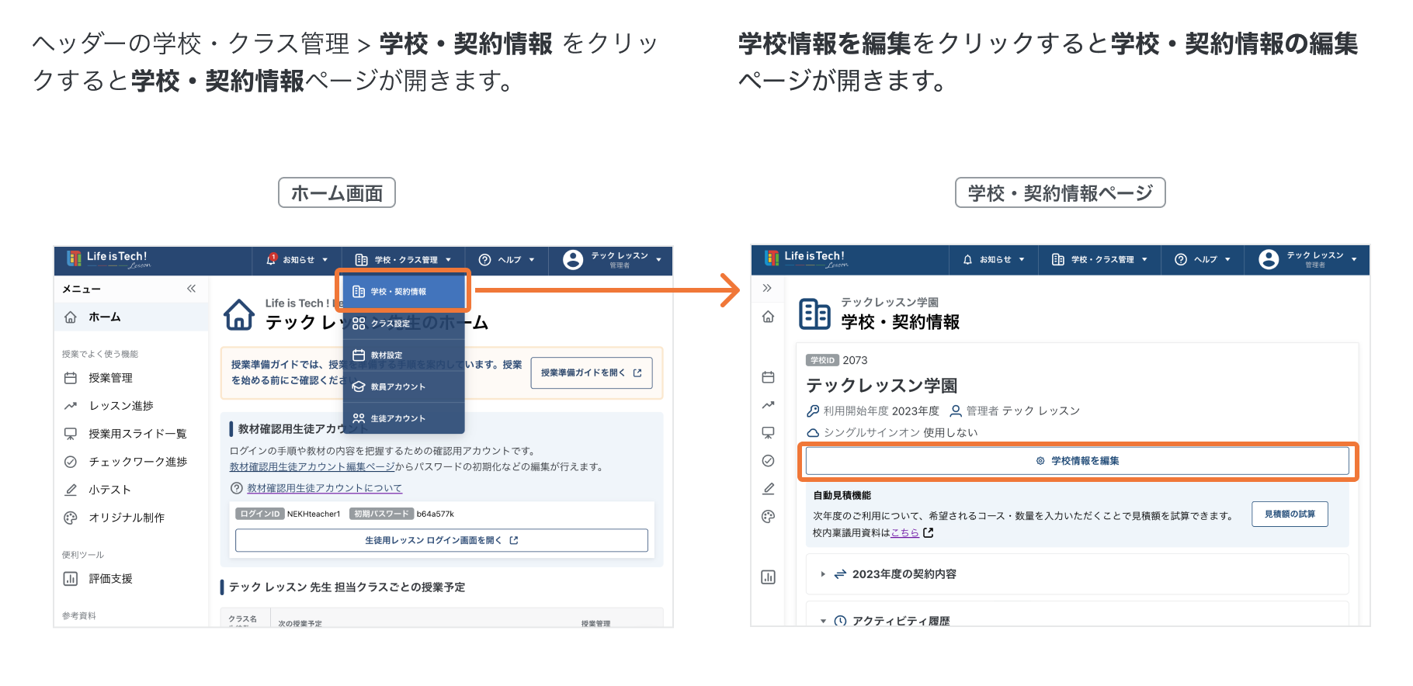The image size is (1413, 686).
Task: Click the checkmark circle icon in the collapsed sidebar
Action: [768, 461]
